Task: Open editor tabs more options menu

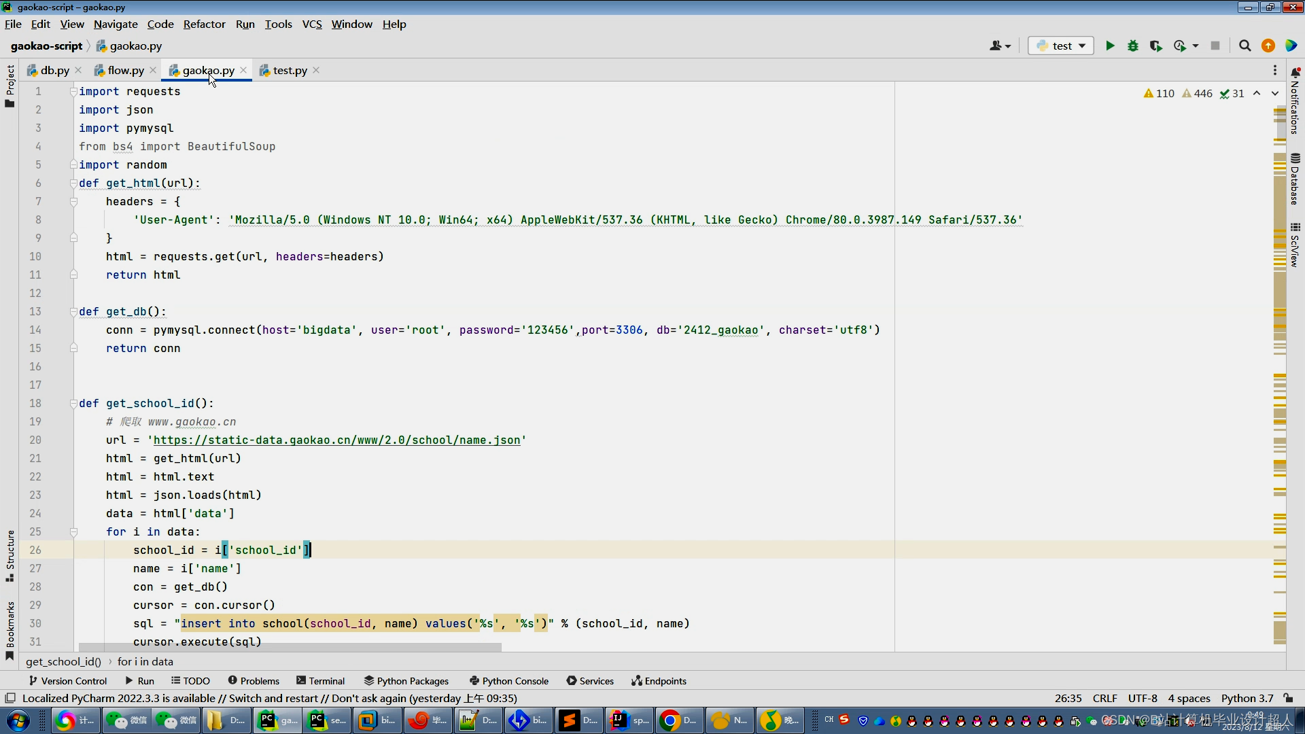Action: 1275,70
